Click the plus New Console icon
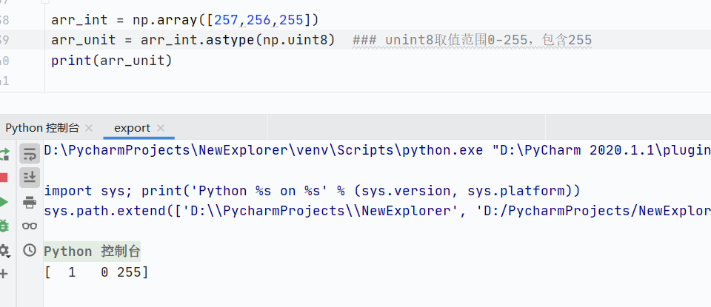Image resolution: width=711 pixels, height=307 pixels. pyautogui.click(x=3, y=274)
